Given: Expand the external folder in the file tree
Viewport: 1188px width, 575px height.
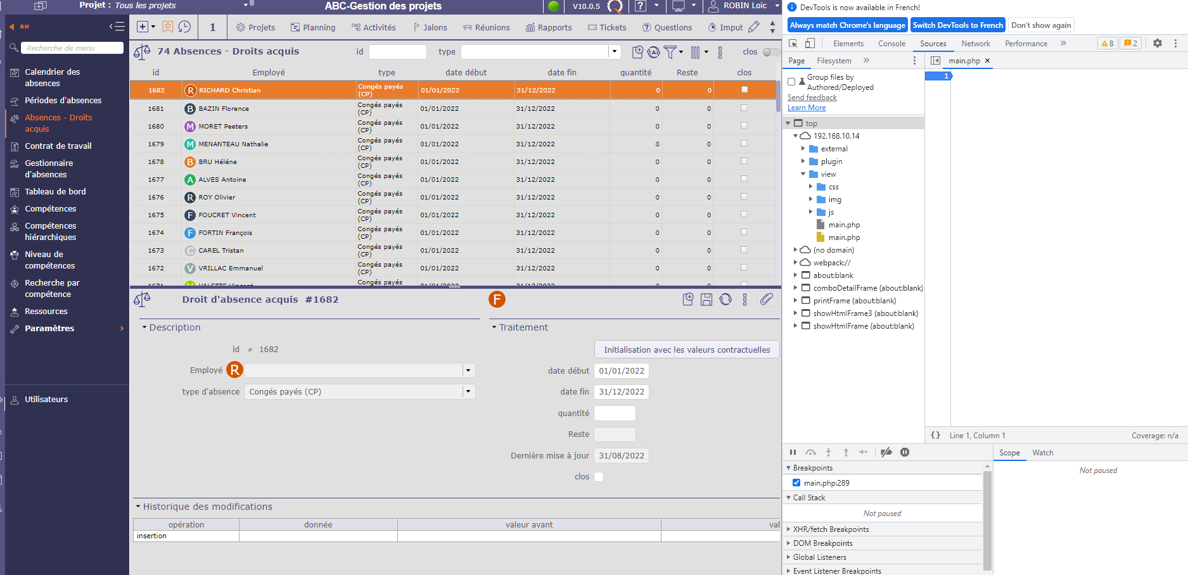Looking at the screenshot, I should point(803,149).
